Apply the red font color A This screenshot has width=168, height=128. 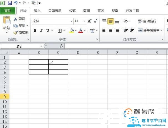(x=81, y=31)
